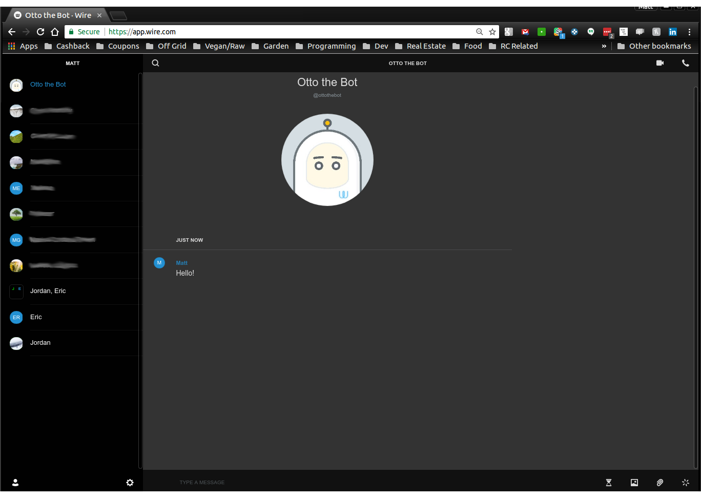Open the Cashback bookmarks folder

(x=67, y=46)
